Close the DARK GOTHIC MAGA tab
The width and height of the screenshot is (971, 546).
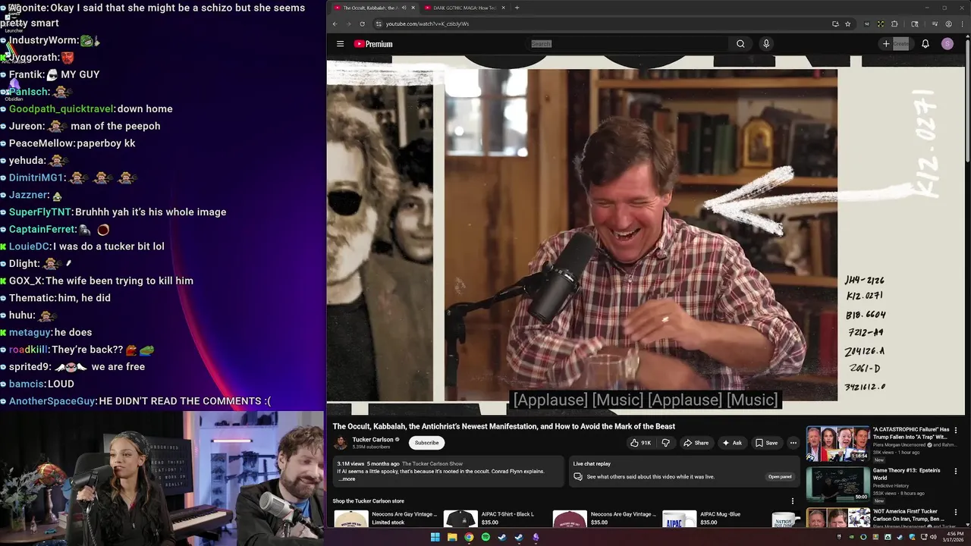coord(503,8)
